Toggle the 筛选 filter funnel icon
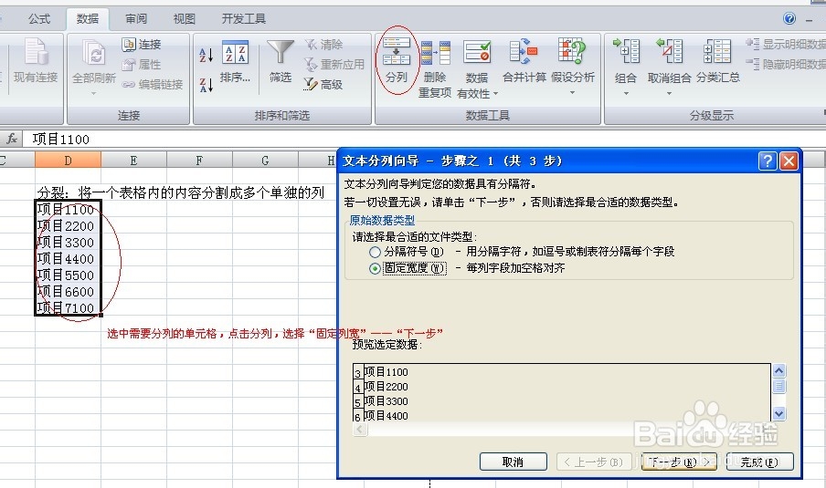826x488 pixels. 281,53
